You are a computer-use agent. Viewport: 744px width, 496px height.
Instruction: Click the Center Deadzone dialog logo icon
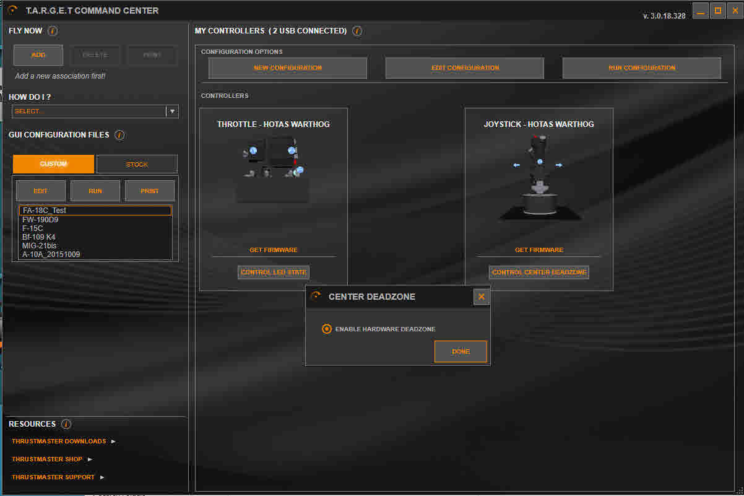point(316,297)
